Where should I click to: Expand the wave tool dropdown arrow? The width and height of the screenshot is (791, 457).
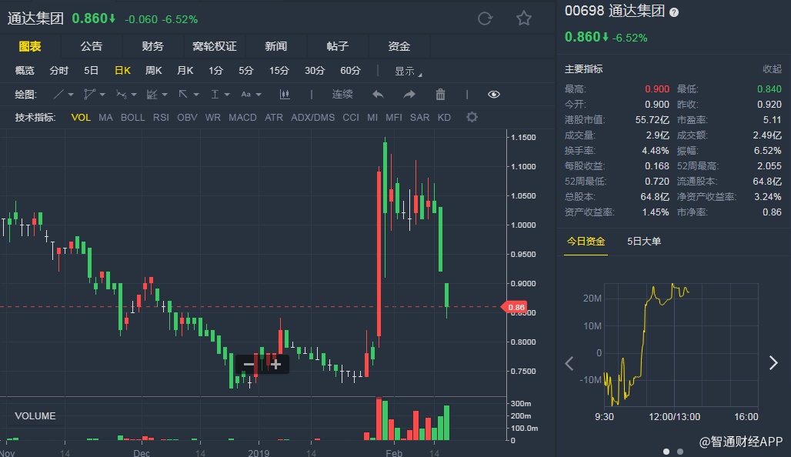(134, 95)
